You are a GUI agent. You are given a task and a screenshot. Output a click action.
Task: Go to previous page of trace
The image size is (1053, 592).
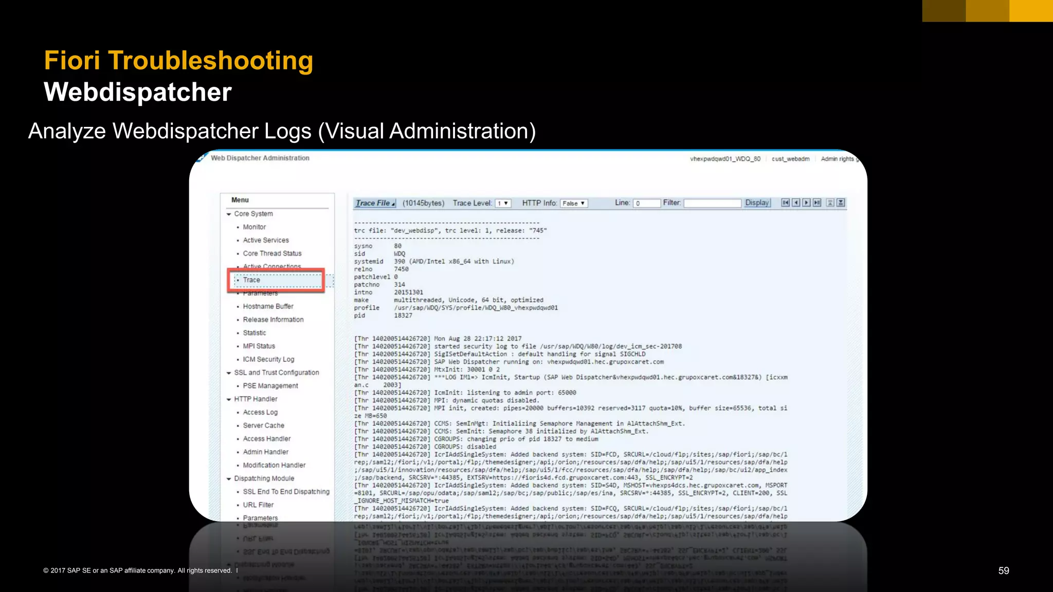(x=796, y=203)
